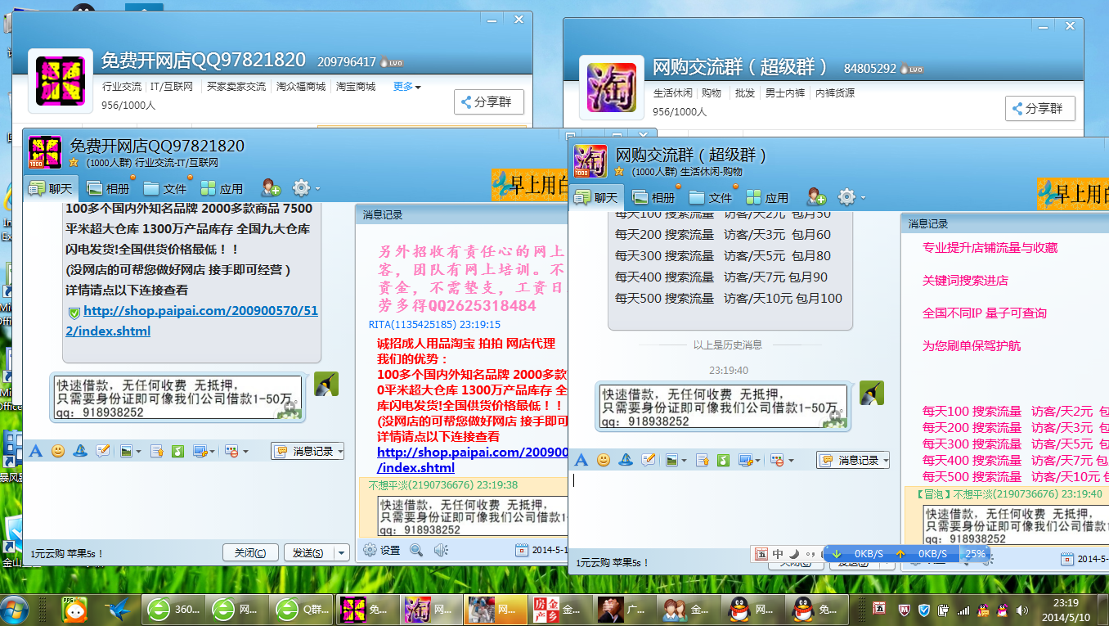This screenshot has height=626, width=1109.
Task: Click message block icon in 免费开网店 chat toolbar
Action: [231, 451]
